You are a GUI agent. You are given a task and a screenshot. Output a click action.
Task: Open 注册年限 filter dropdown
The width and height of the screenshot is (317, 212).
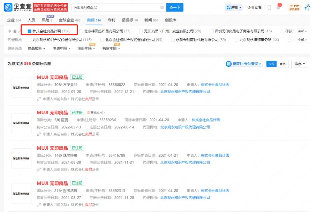(86, 48)
